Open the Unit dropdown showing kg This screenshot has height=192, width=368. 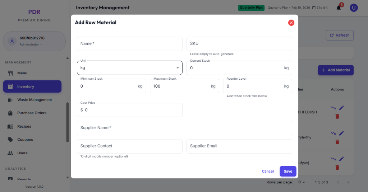pos(129,68)
